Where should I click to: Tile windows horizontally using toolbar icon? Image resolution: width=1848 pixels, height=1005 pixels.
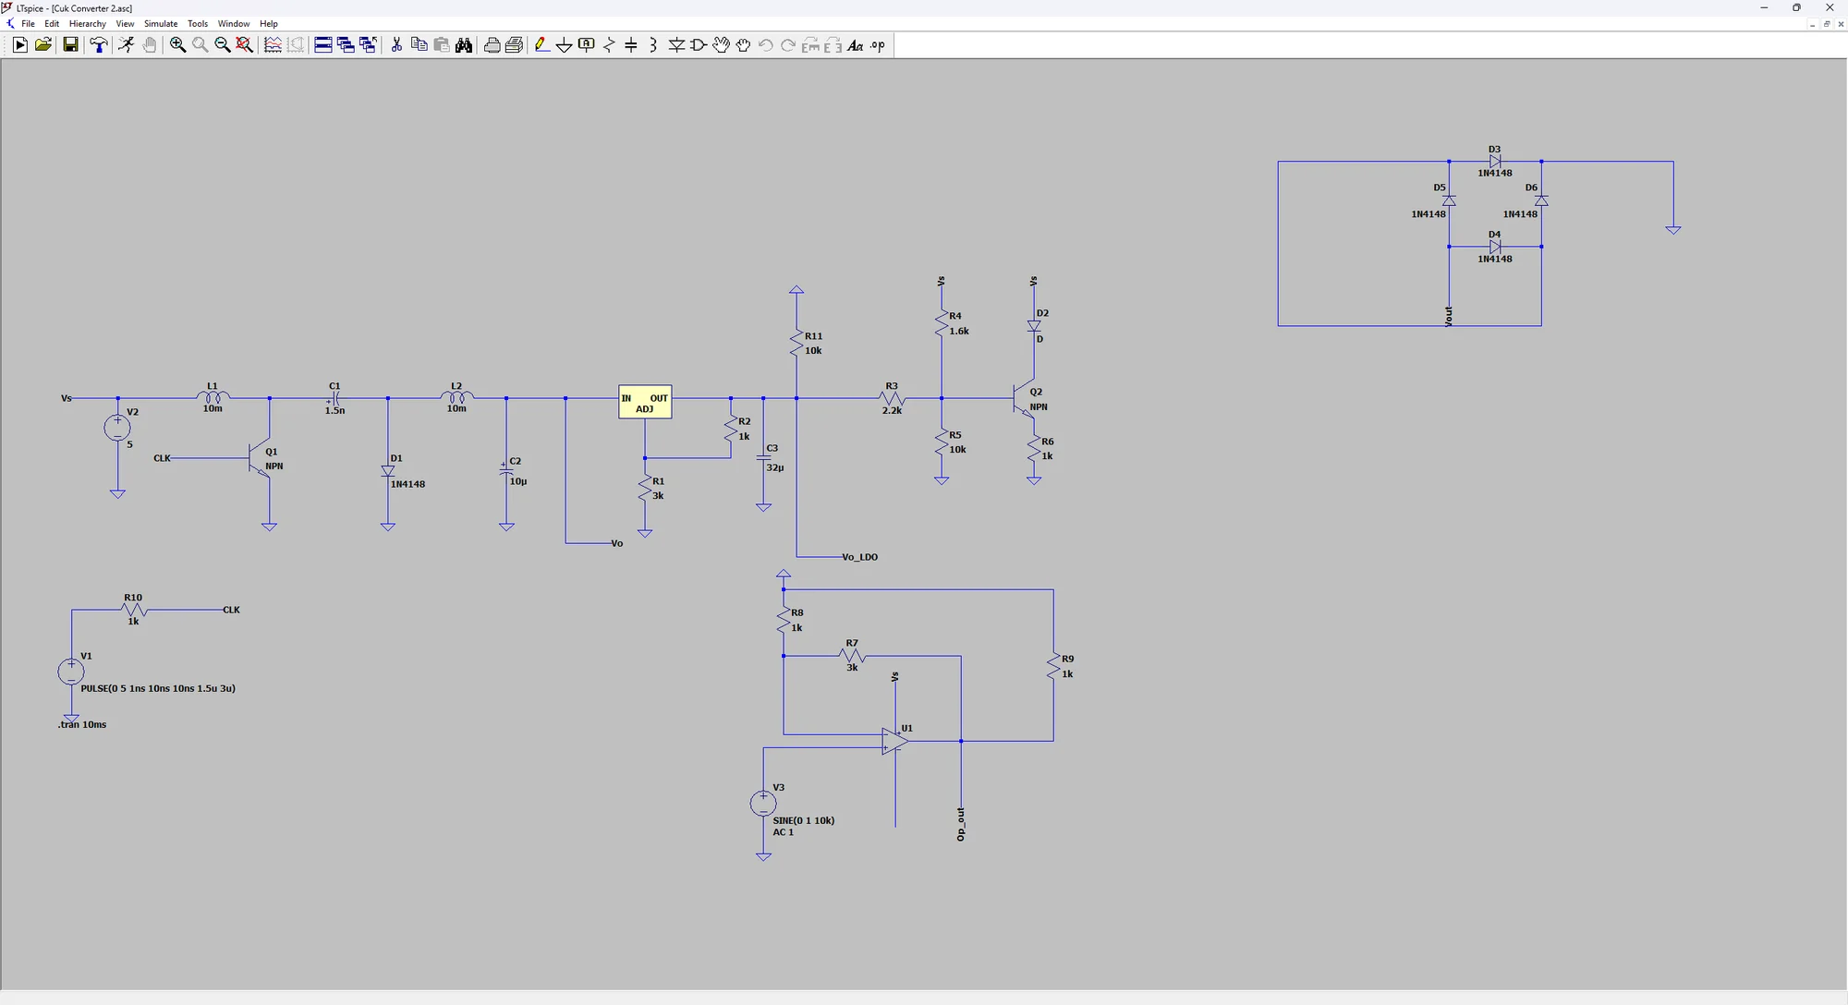(x=323, y=45)
